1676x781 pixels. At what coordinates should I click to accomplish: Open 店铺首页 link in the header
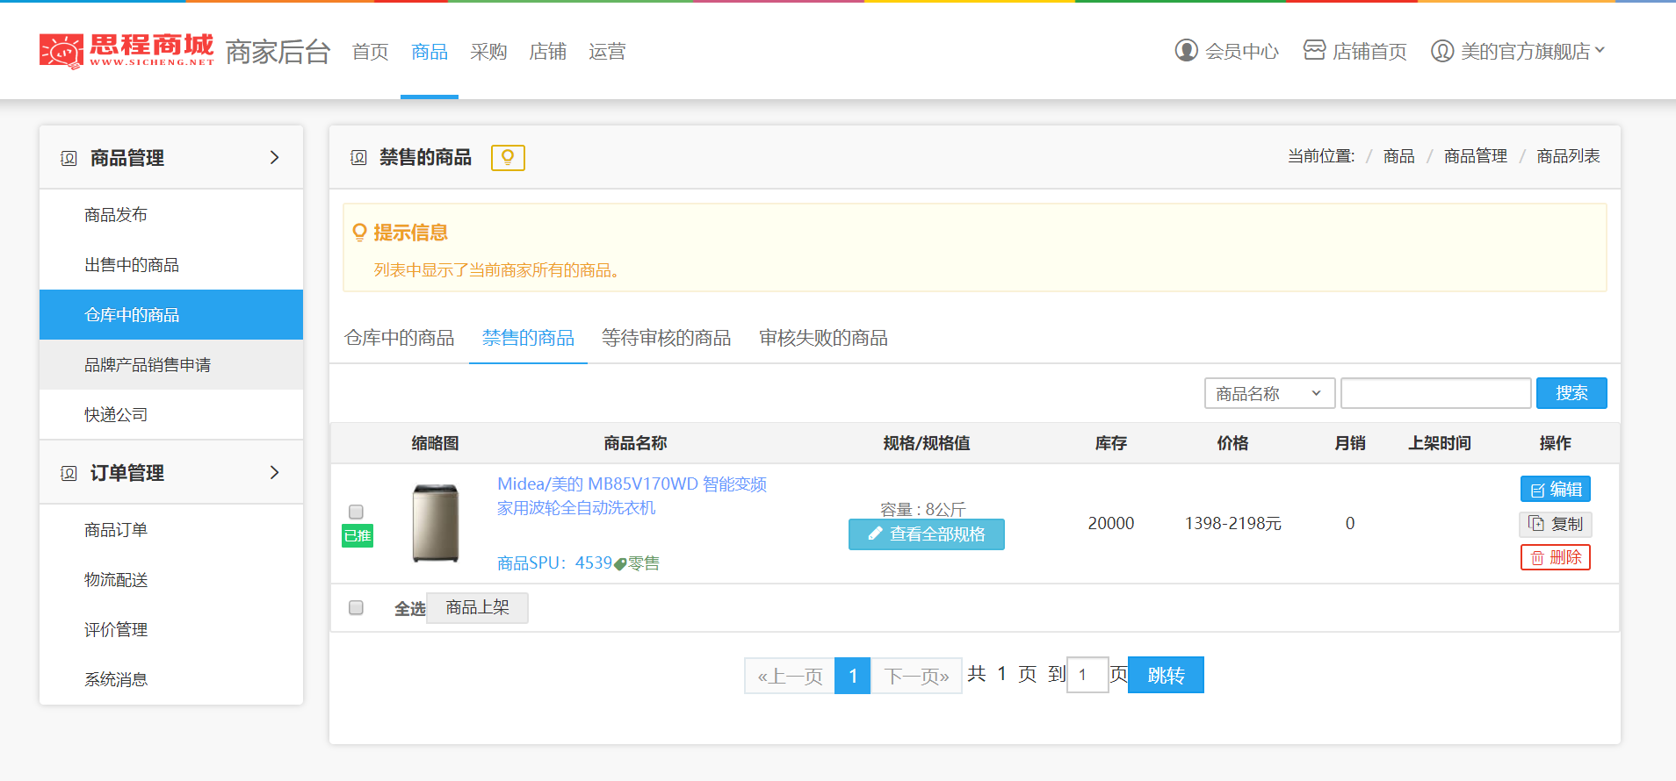1369,52
